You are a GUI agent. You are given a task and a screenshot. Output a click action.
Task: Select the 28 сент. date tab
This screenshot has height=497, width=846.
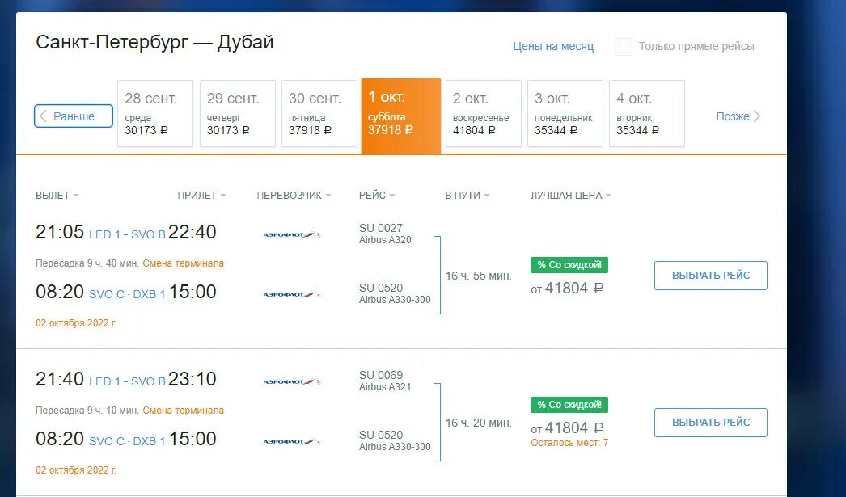[154, 113]
